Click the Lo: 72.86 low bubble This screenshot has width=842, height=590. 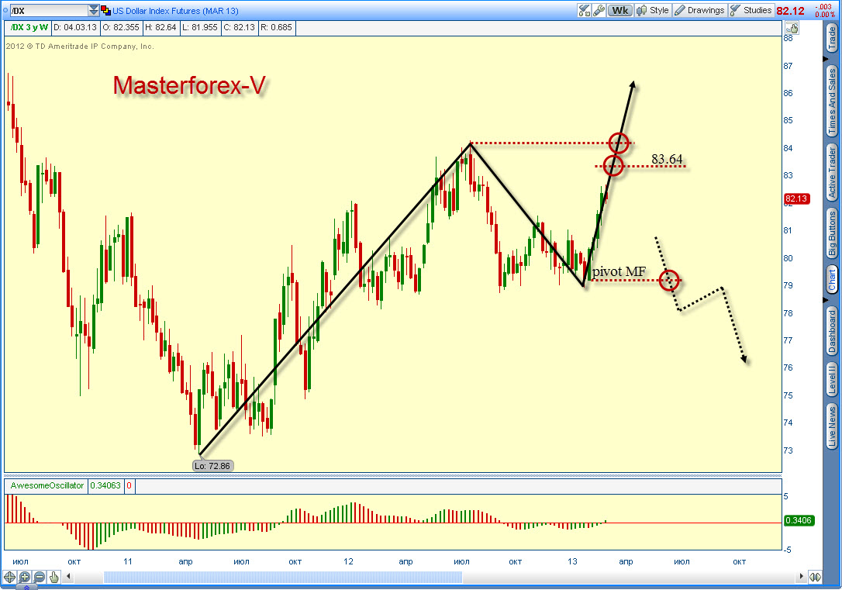pos(212,465)
